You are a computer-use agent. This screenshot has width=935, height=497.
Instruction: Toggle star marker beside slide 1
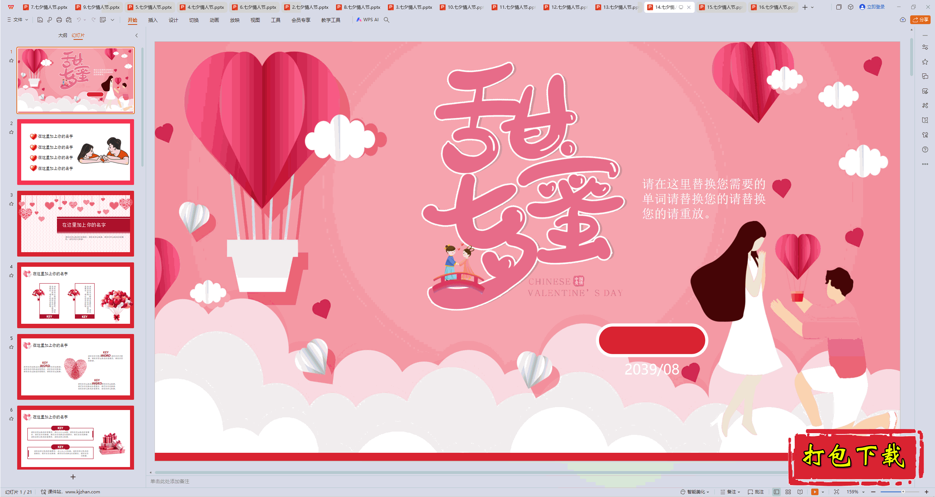[11, 61]
